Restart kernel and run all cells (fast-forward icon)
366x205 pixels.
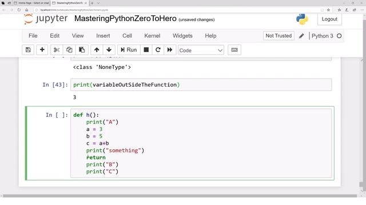170,50
